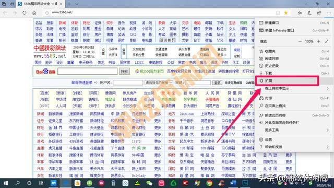Decrease zoom with the minus button
Screen dimensions: 334x188
300,41
